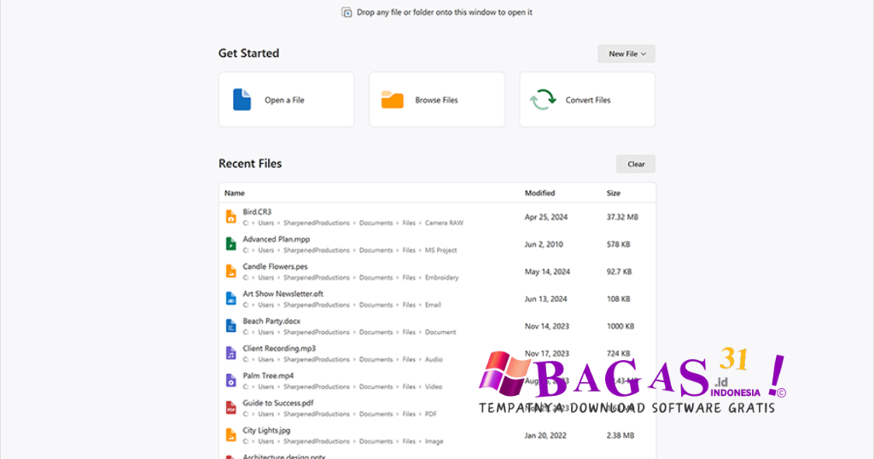This screenshot has height=459, width=874.
Task: Click the Convert Files card
Action: (x=587, y=100)
